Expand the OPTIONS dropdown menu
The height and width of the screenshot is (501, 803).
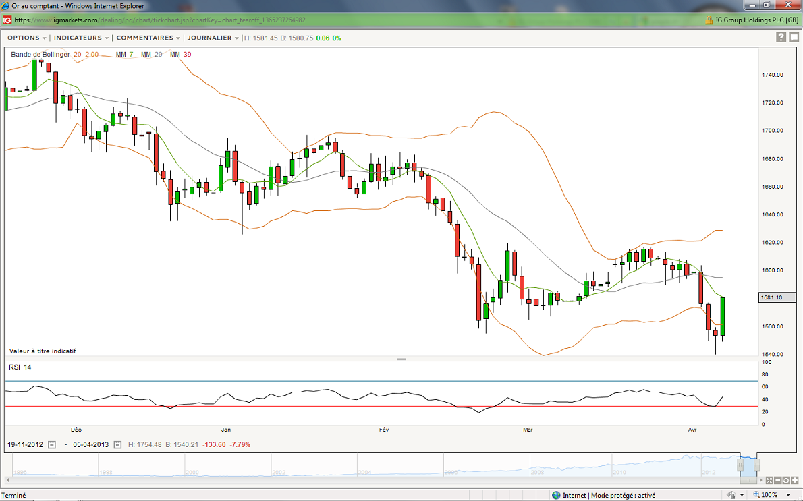tap(27, 38)
